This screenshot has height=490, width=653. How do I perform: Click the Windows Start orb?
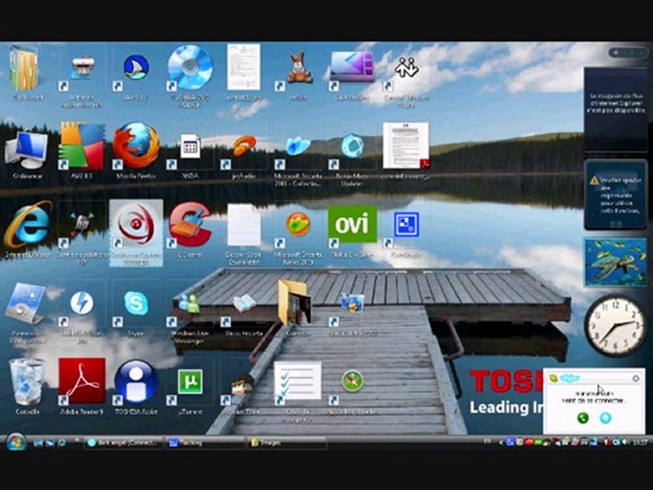click(16, 442)
